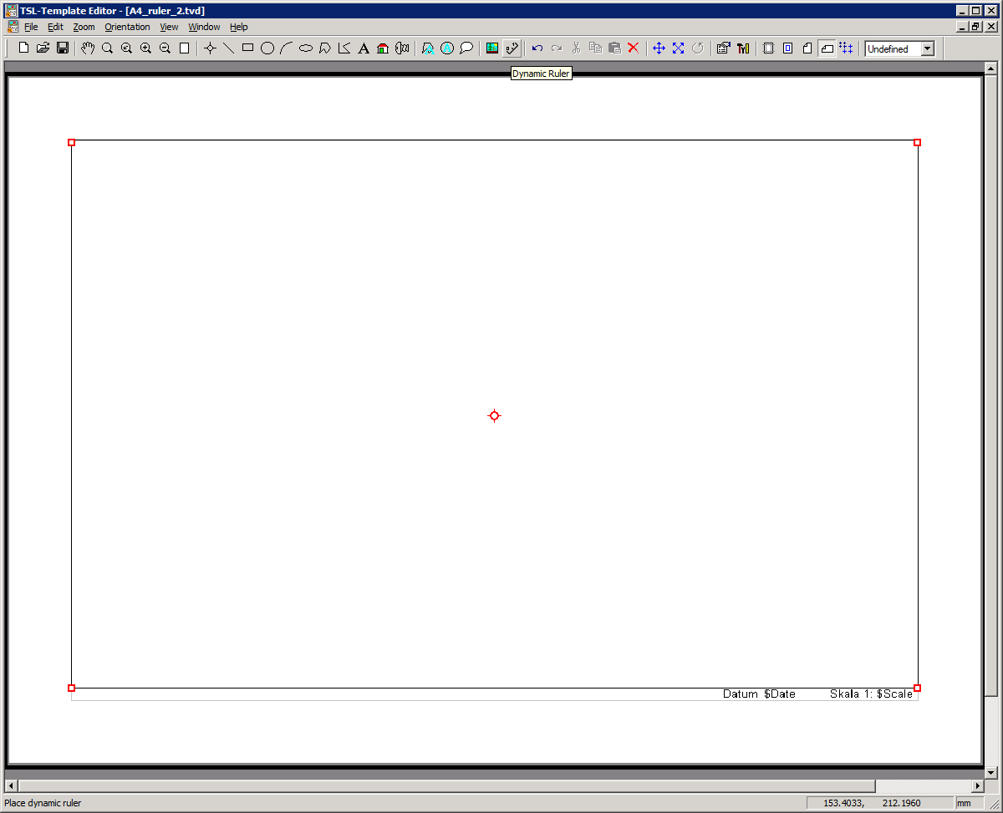1003x813 pixels.
Task: Click the circled A text icon
Action: tap(447, 48)
